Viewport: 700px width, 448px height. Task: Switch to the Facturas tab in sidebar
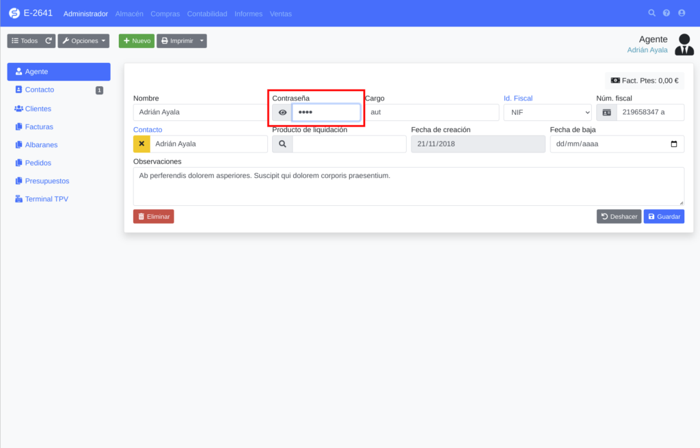(x=39, y=127)
